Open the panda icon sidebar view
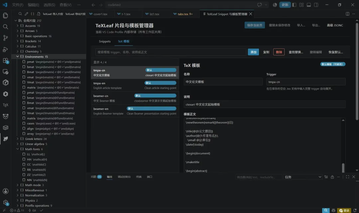 (6, 116)
